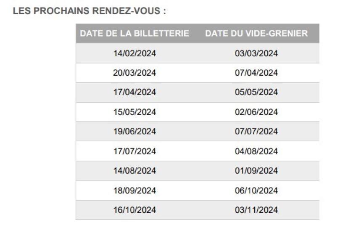Select billetterie date 19/06/2024

pyautogui.click(x=135, y=131)
